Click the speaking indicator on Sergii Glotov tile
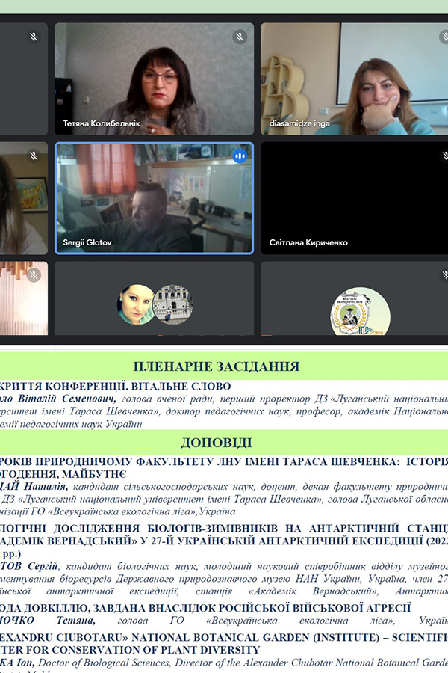 [240, 156]
